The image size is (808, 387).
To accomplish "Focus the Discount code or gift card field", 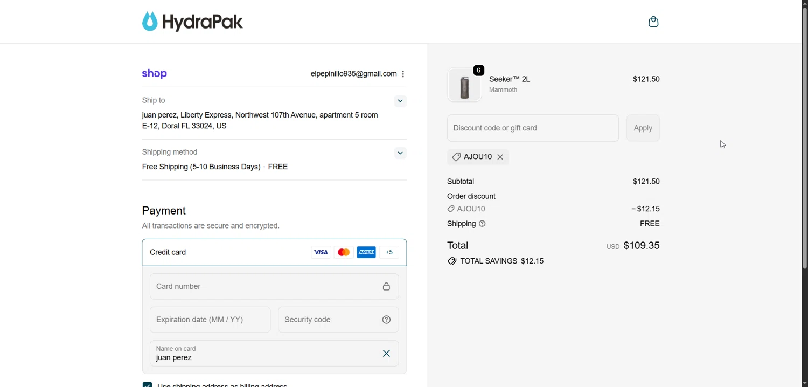I will pos(533,128).
